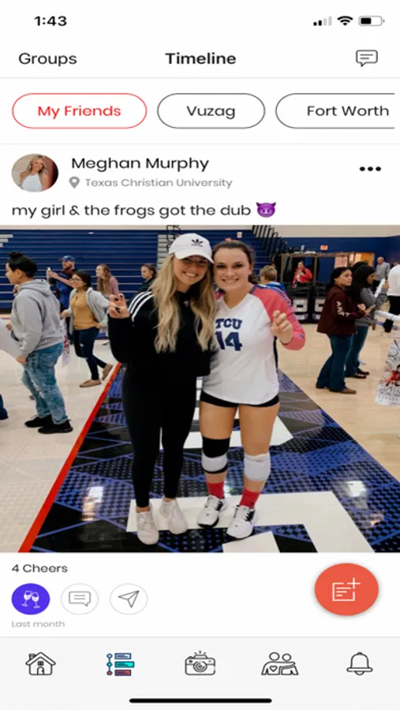The width and height of the screenshot is (400, 710).
Task: Select the My Friends filter
Action: tap(79, 111)
